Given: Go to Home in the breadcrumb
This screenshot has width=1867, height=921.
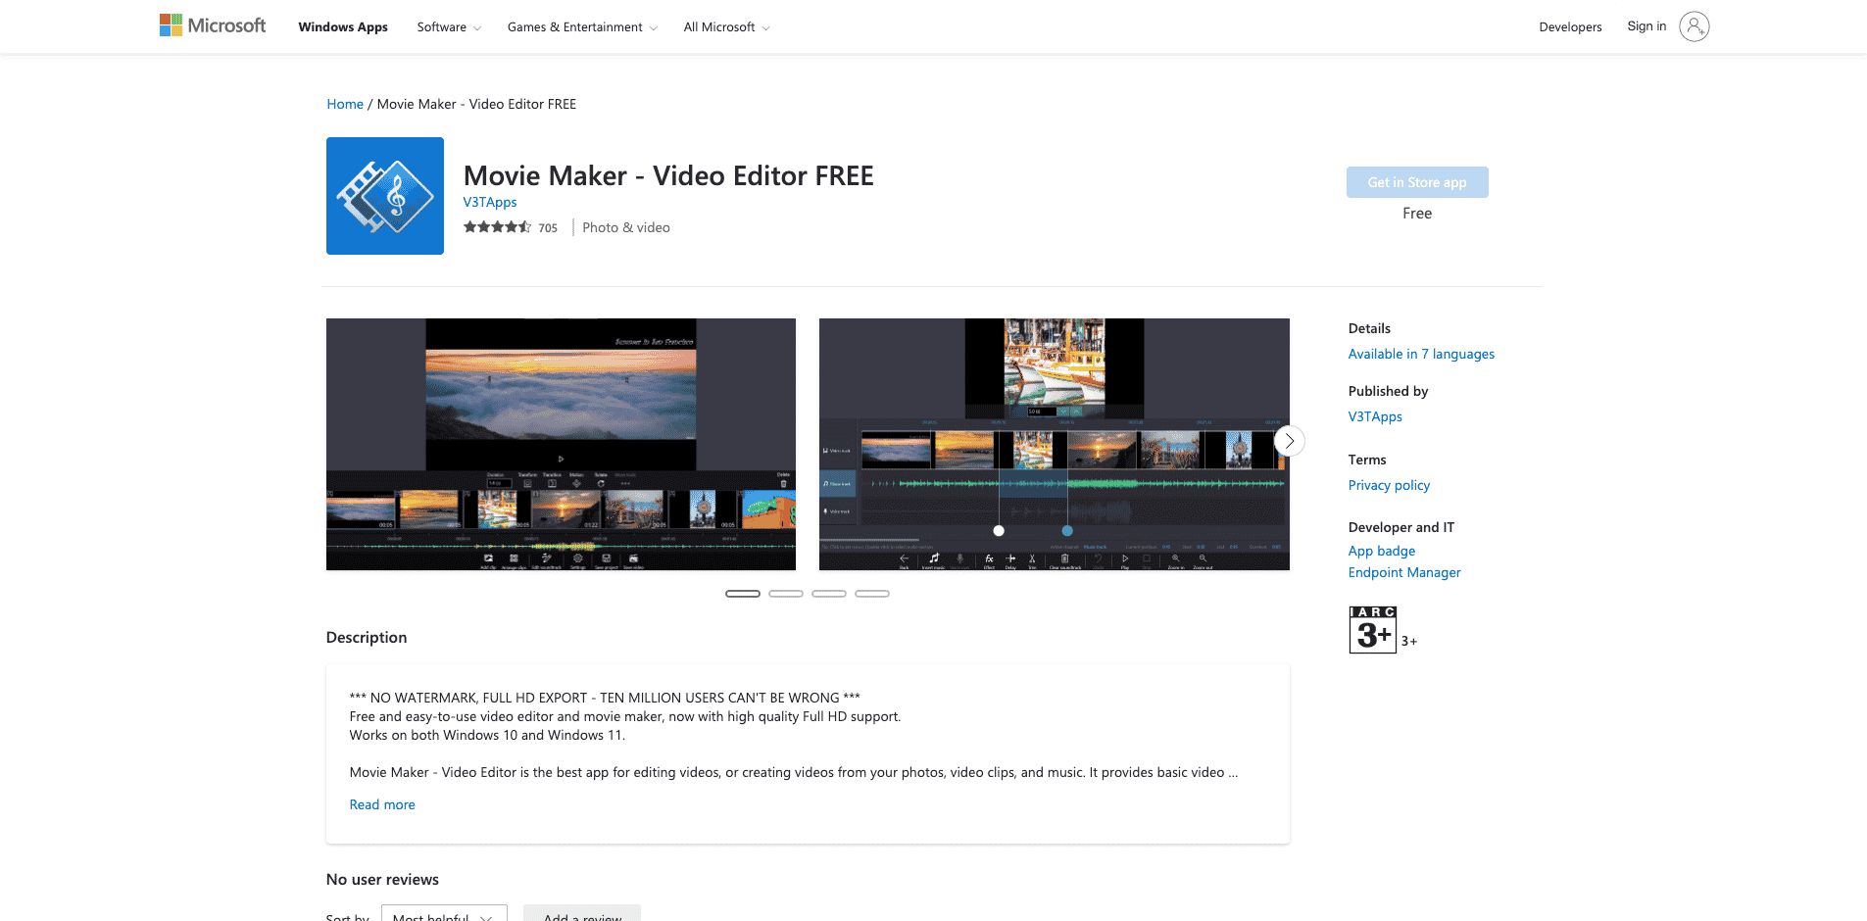Looking at the screenshot, I should (x=345, y=104).
